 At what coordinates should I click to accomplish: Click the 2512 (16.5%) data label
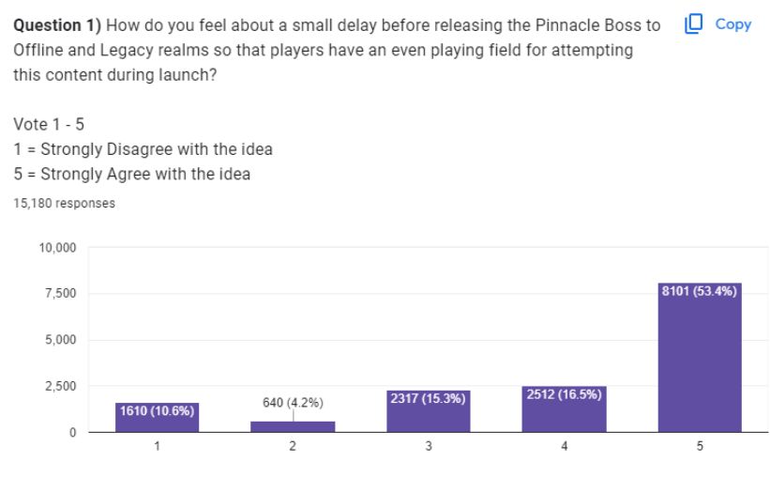point(564,393)
